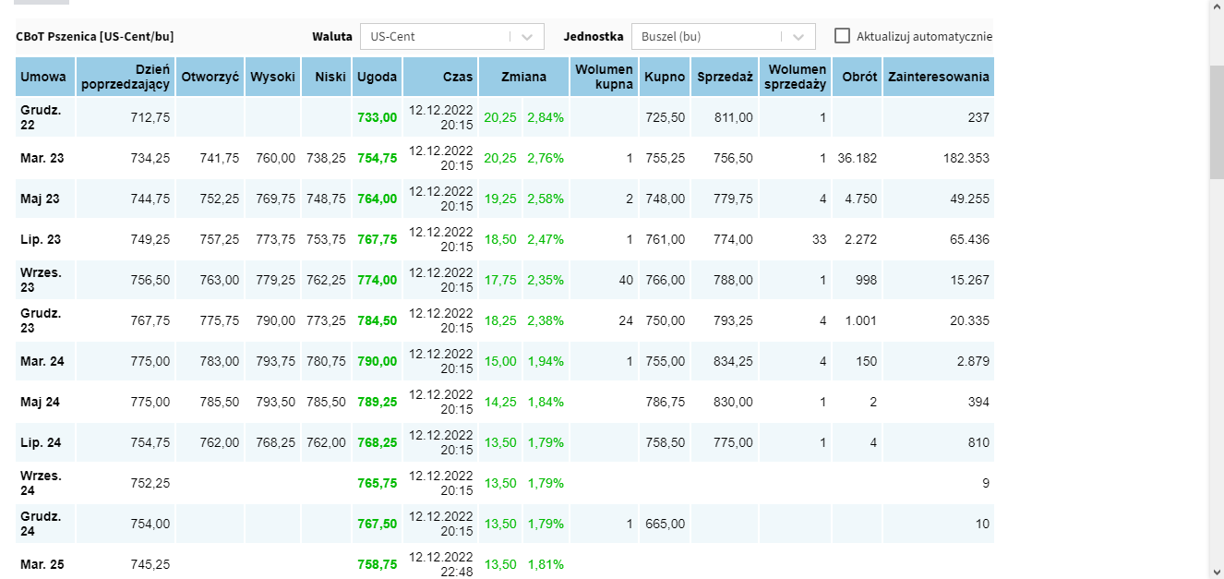
Task: Sort by Umowa column header
Action: (45, 77)
